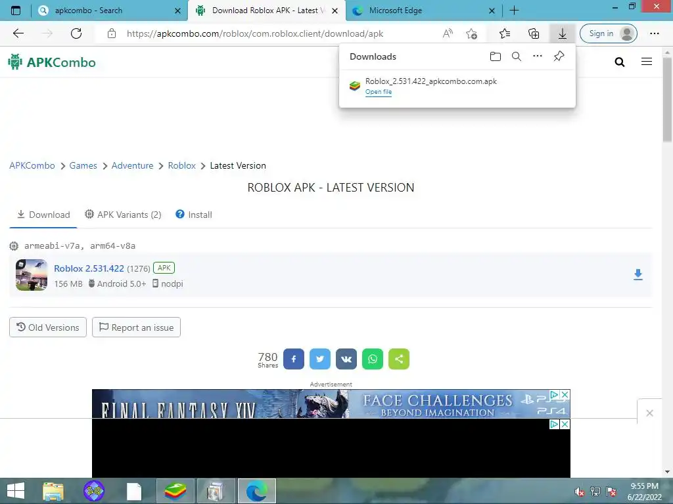This screenshot has width=673, height=504.
Task: Click the blue download arrow for Roblox
Action: [638, 275]
